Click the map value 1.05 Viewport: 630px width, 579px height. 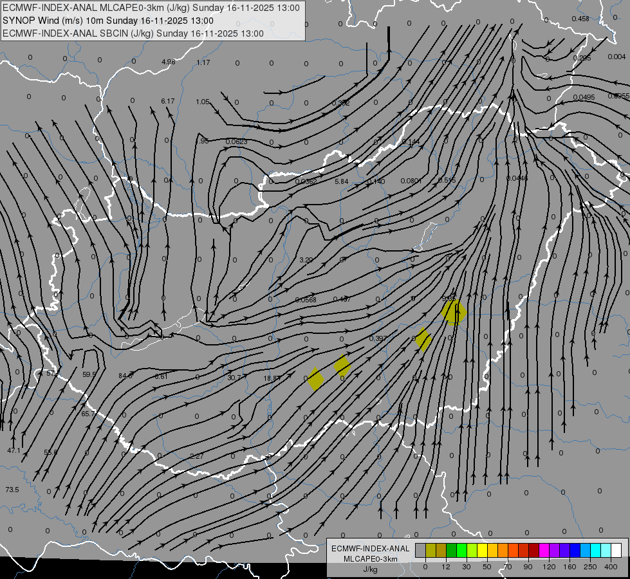pyautogui.click(x=203, y=102)
